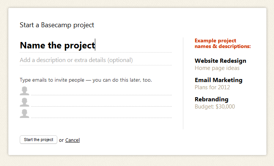Click the second email invite input line
Viewport: 274px width, 166px height.
point(101,102)
